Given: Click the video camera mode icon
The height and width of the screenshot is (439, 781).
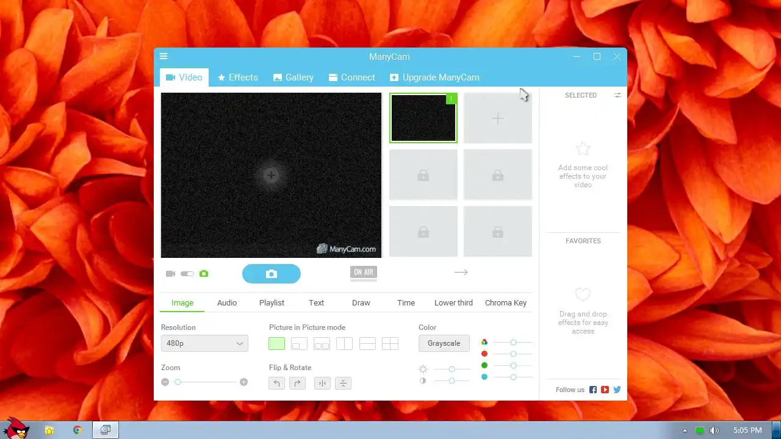Looking at the screenshot, I should [170, 274].
